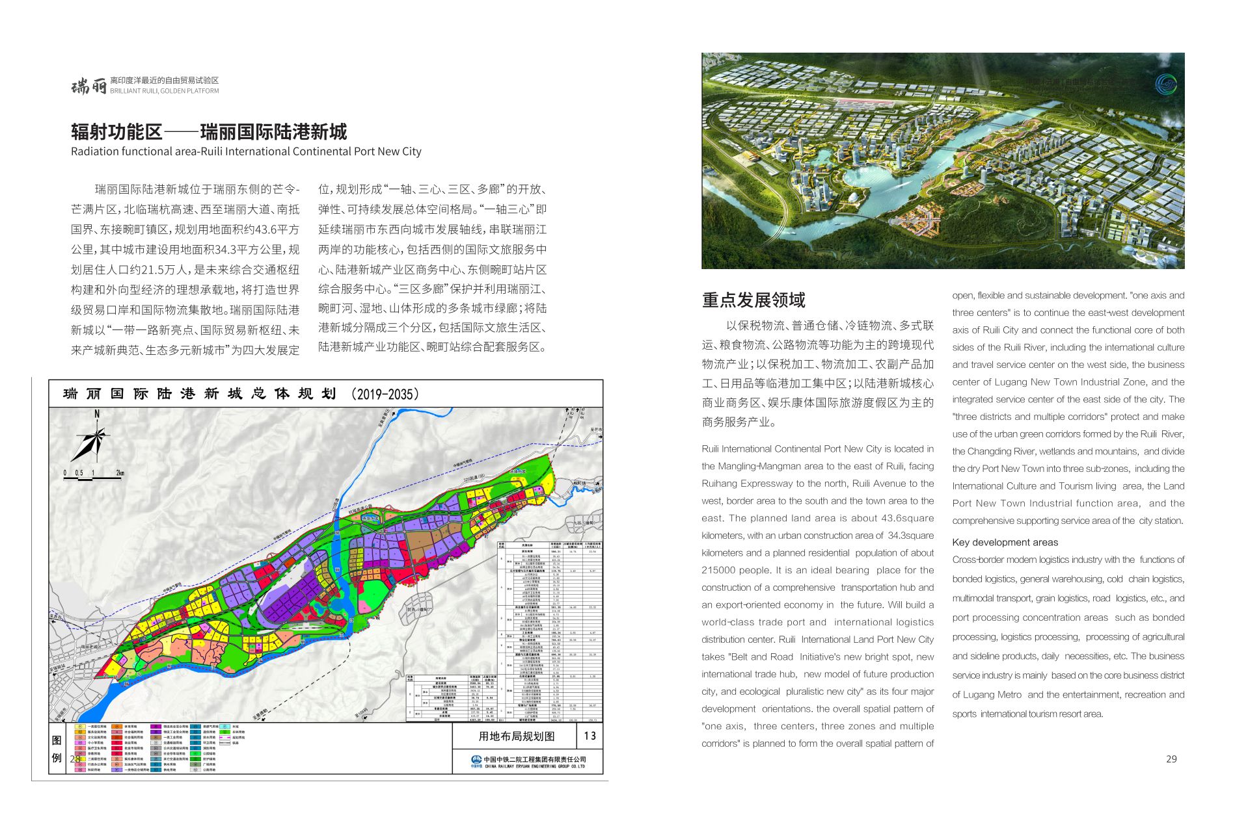The image size is (1248, 817).
Task: Click the line starting 瑞丽国际陆港新城位于瑞丽东侧的芒令-
Action: 197,189
